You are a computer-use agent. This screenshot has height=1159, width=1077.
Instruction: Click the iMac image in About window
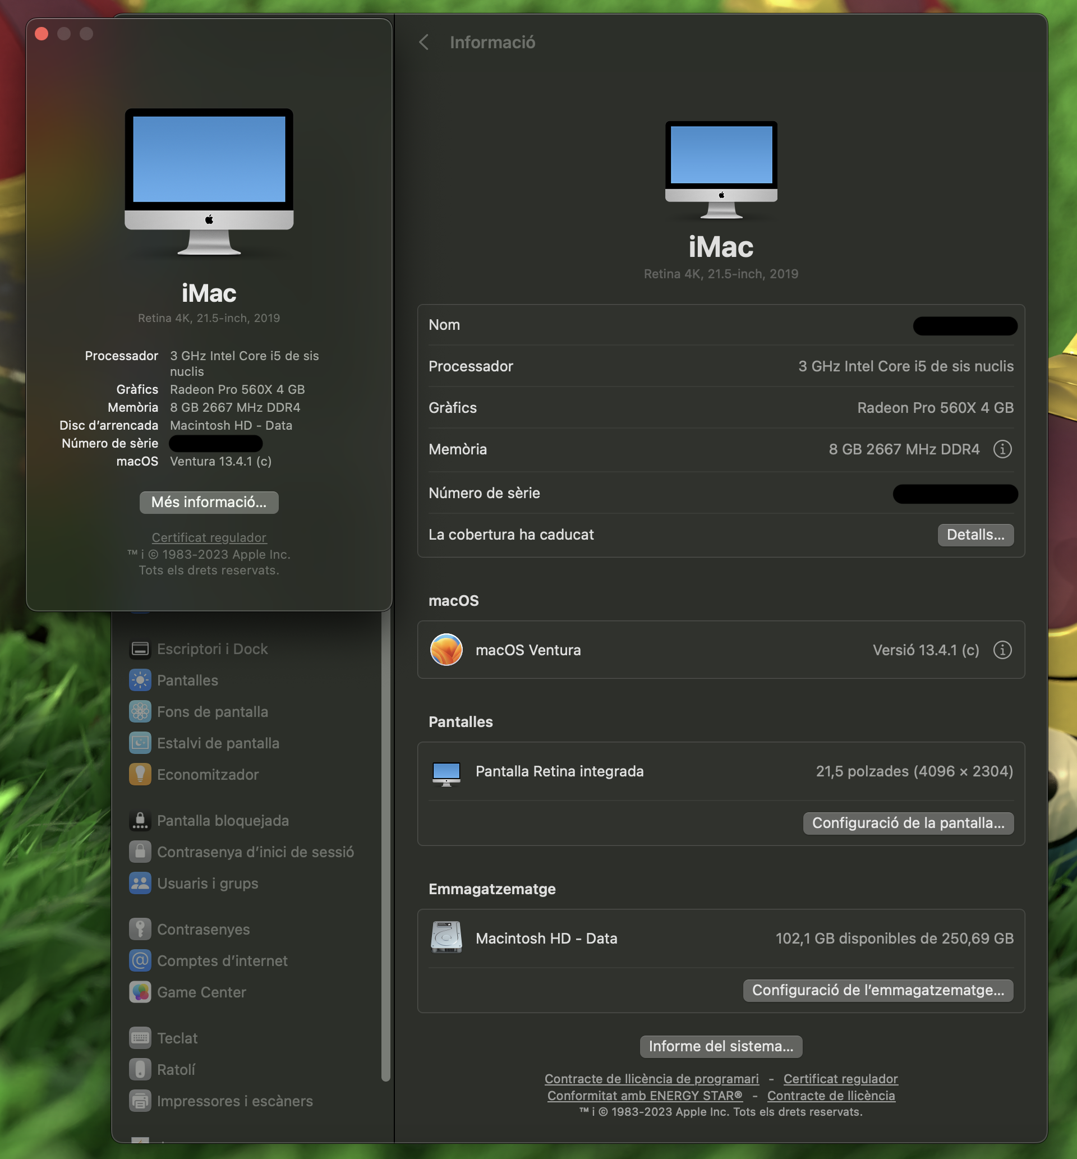(209, 182)
